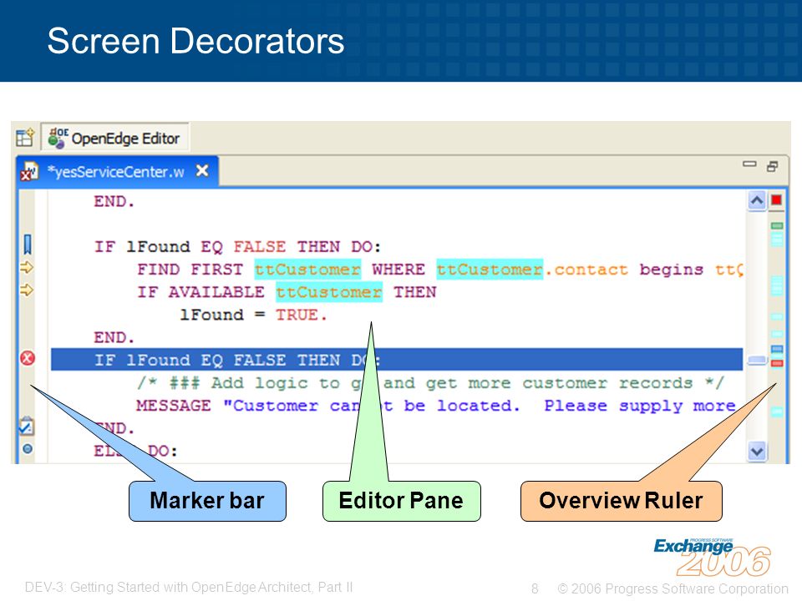Minimize the editor pane
This screenshot has width=802, height=601.
(749, 164)
